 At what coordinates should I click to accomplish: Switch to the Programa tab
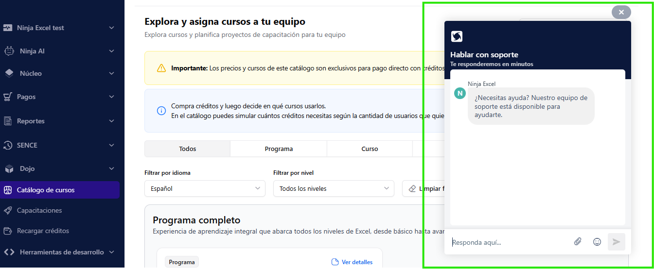click(x=279, y=149)
